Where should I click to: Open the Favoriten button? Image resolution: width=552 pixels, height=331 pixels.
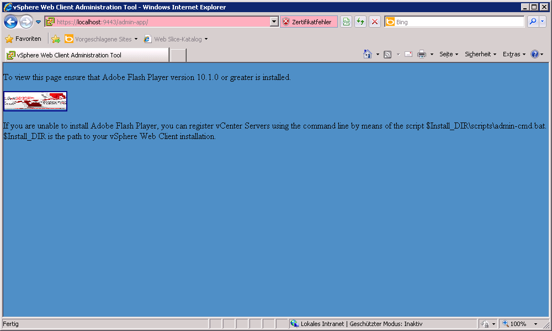tap(23, 39)
